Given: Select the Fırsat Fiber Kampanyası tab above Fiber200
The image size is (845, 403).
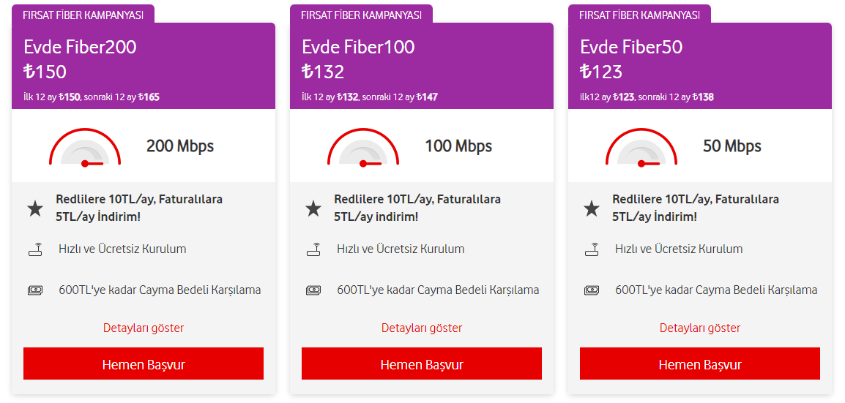Looking at the screenshot, I should click(x=83, y=15).
